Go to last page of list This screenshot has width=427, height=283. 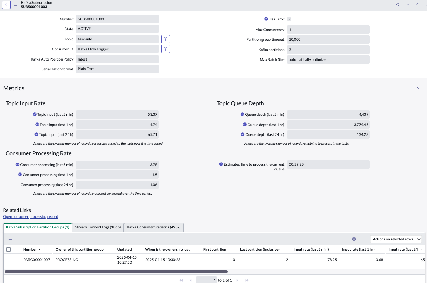(x=247, y=280)
